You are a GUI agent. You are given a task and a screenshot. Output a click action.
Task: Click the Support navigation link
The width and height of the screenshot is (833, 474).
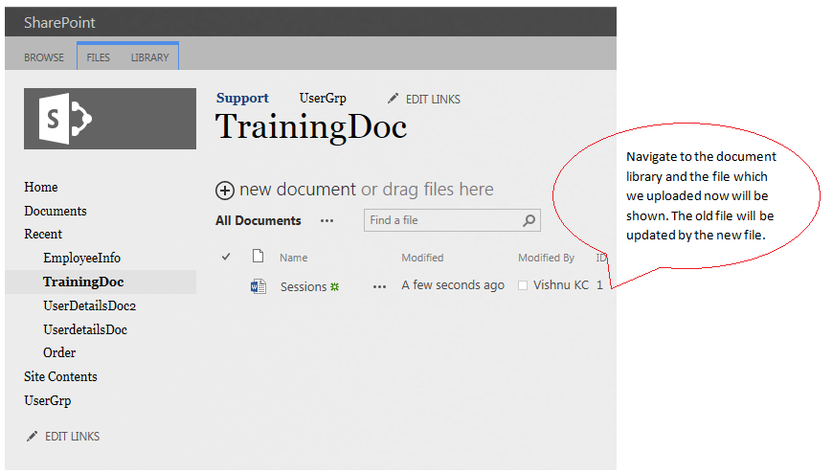(242, 98)
